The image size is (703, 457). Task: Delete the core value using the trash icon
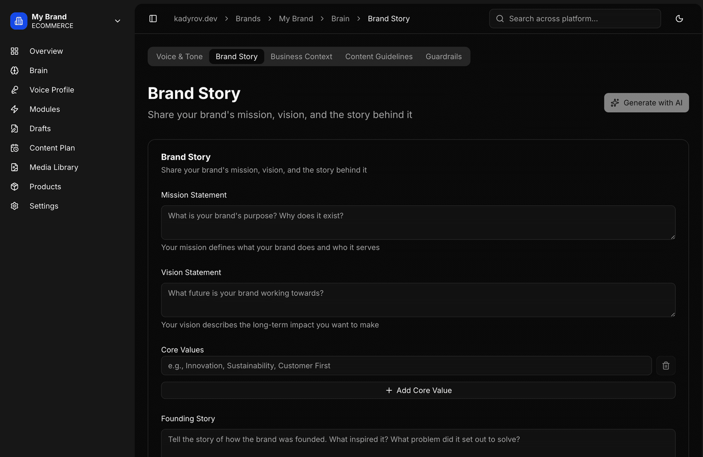(666, 365)
